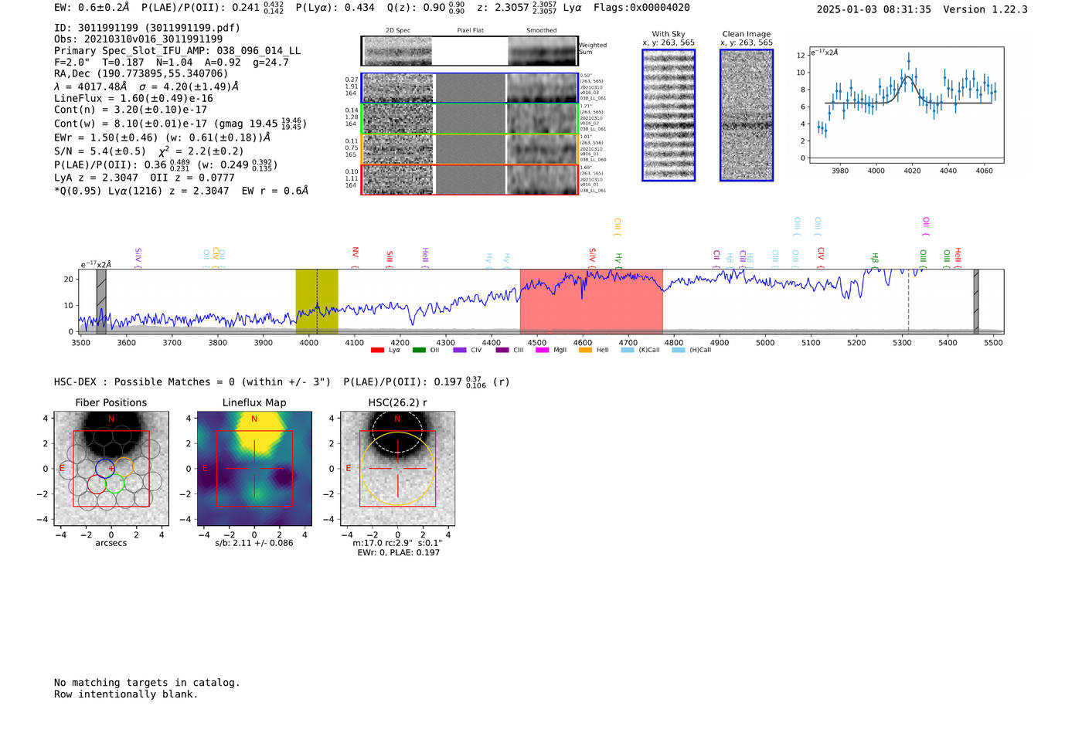
Task: Select the 'Obs: 20210310v016_3011991199' line
Action: (138, 39)
